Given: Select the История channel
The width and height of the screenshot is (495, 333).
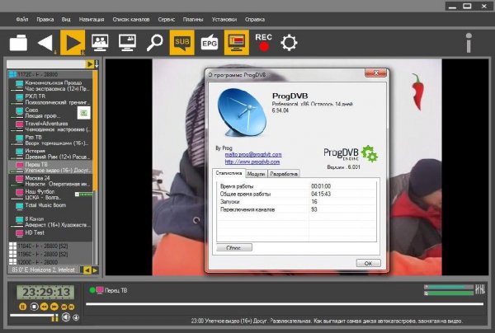Looking at the screenshot, I should (50, 153).
